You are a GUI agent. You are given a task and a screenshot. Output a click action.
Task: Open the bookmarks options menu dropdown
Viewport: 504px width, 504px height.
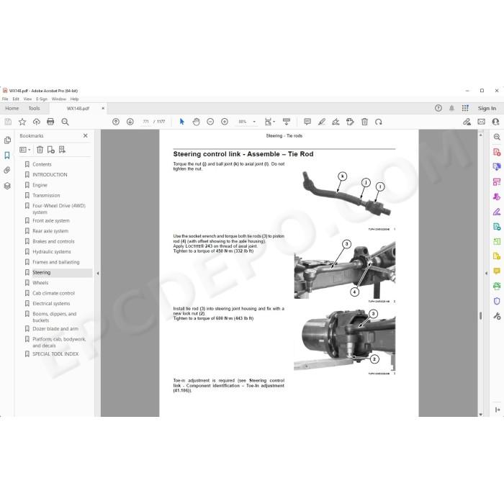25,150
